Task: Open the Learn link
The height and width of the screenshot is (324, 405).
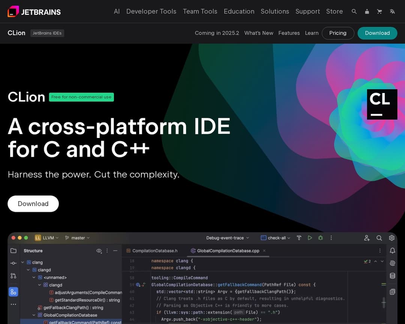Action: tap(312, 33)
